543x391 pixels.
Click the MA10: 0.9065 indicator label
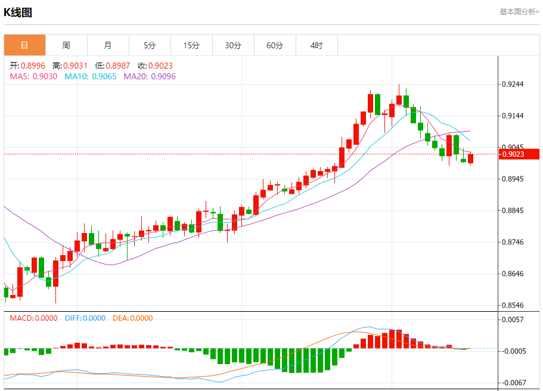[91, 76]
